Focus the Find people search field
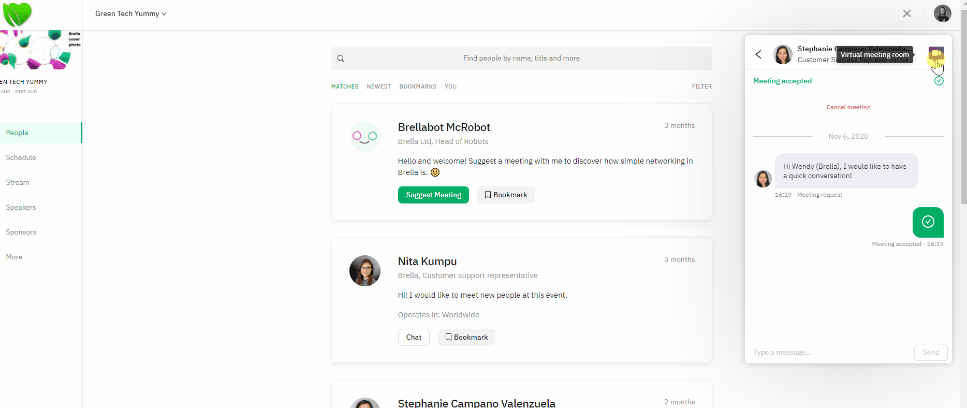The height and width of the screenshot is (408, 967). tap(521, 59)
